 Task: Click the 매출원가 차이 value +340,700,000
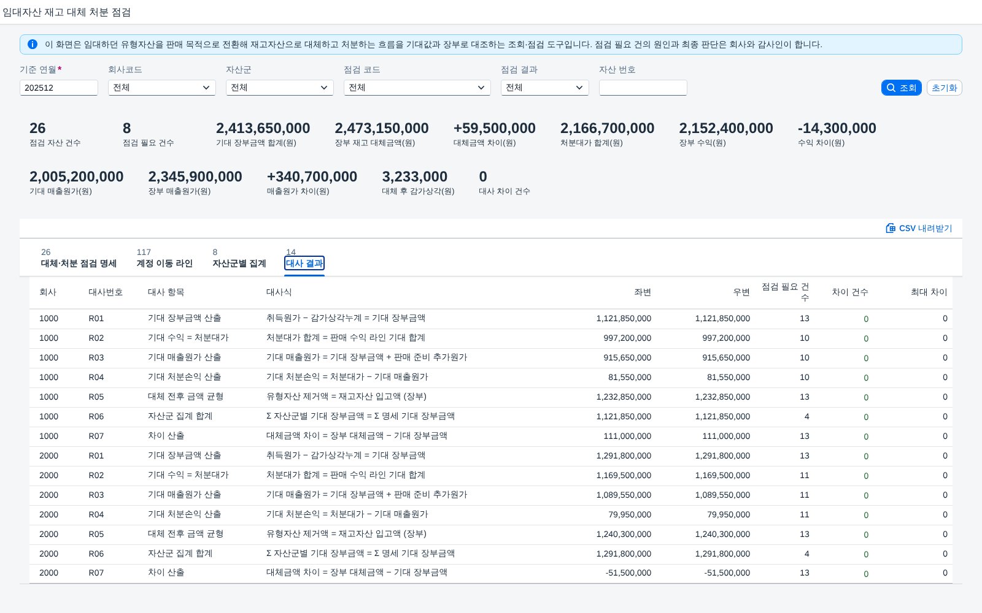[312, 177]
